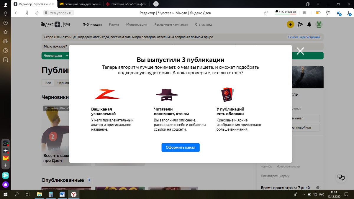
Task: Open the 'Публикации' menu item
Action: click(92, 24)
